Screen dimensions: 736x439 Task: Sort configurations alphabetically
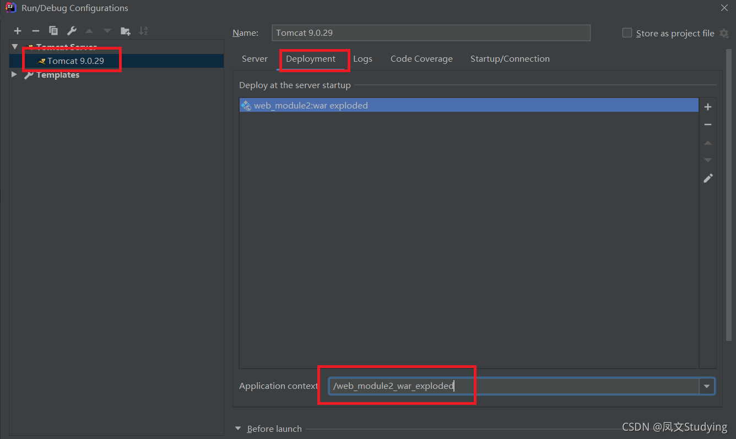click(143, 31)
